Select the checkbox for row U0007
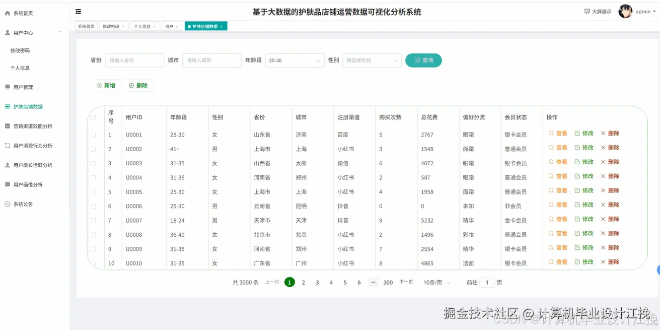Viewport: 660px width, 330px height. [x=93, y=221]
